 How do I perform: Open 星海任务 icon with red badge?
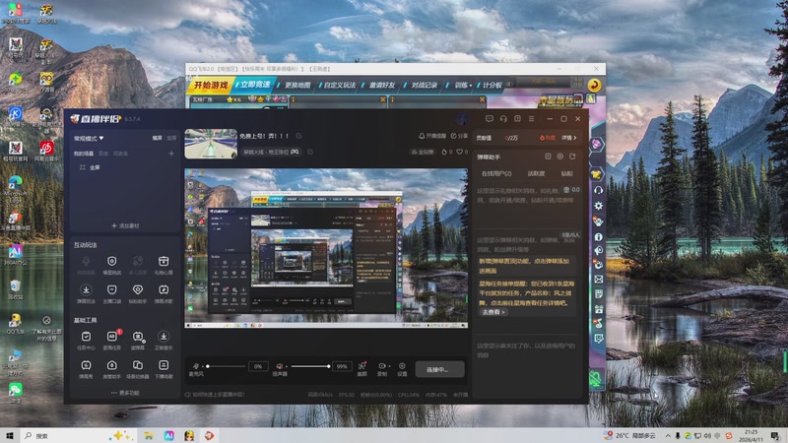pyautogui.click(x=112, y=337)
